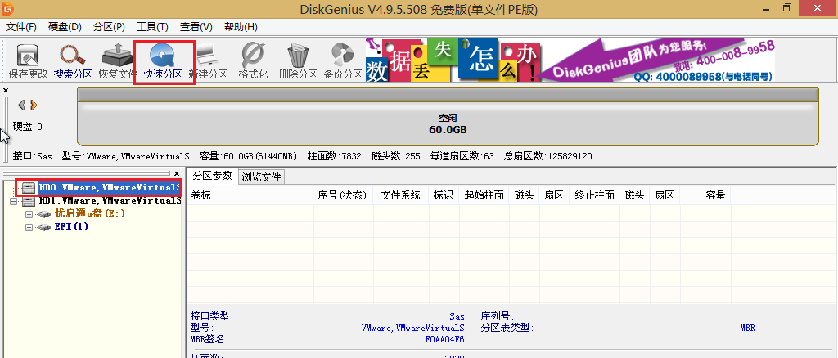Open the 帮助(H) menu

coord(241,27)
